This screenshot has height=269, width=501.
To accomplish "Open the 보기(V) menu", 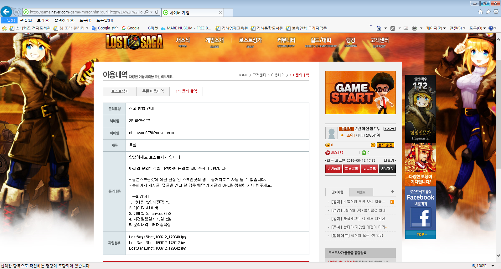I will pyautogui.click(x=43, y=20).
